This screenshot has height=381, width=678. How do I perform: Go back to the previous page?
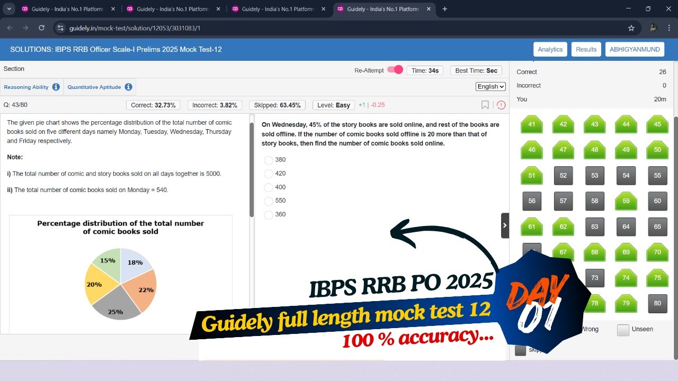click(10, 28)
